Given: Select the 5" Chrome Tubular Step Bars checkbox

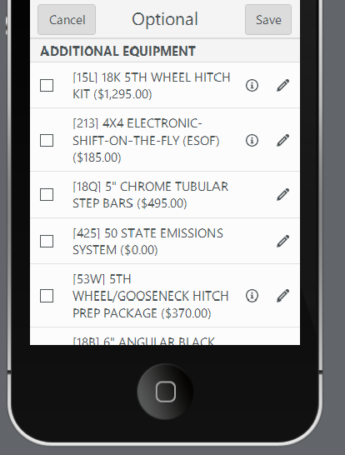Looking at the screenshot, I should pos(47,194).
